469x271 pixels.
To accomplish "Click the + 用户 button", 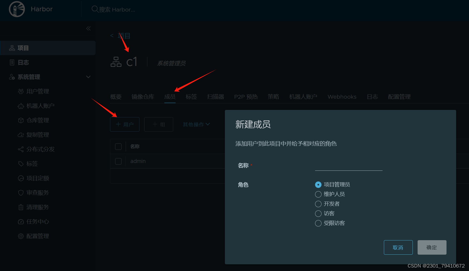I will 125,124.
